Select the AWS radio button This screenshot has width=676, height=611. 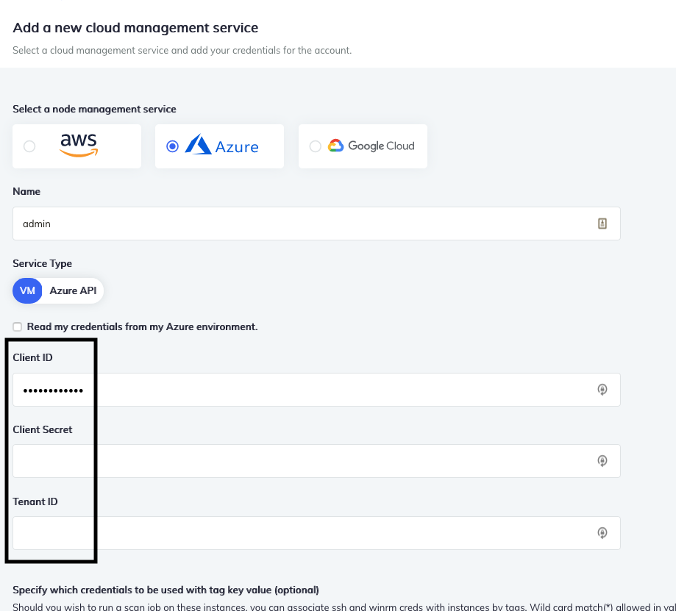click(29, 146)
